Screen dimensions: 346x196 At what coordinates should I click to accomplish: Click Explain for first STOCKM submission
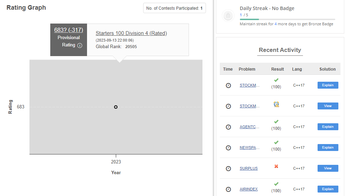(328, 85)
